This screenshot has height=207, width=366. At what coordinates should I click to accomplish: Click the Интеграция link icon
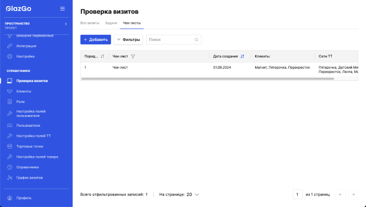[9, 46]
